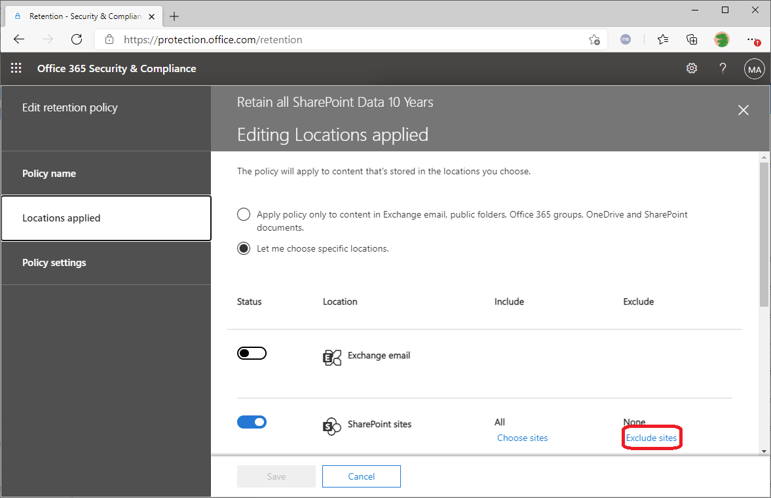Click the browser forward arrow
771x498 pixels.
48,39
